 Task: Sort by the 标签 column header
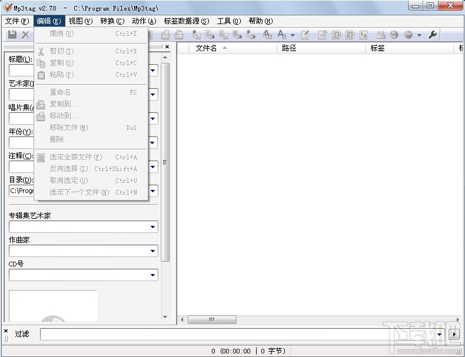(410, 48)
